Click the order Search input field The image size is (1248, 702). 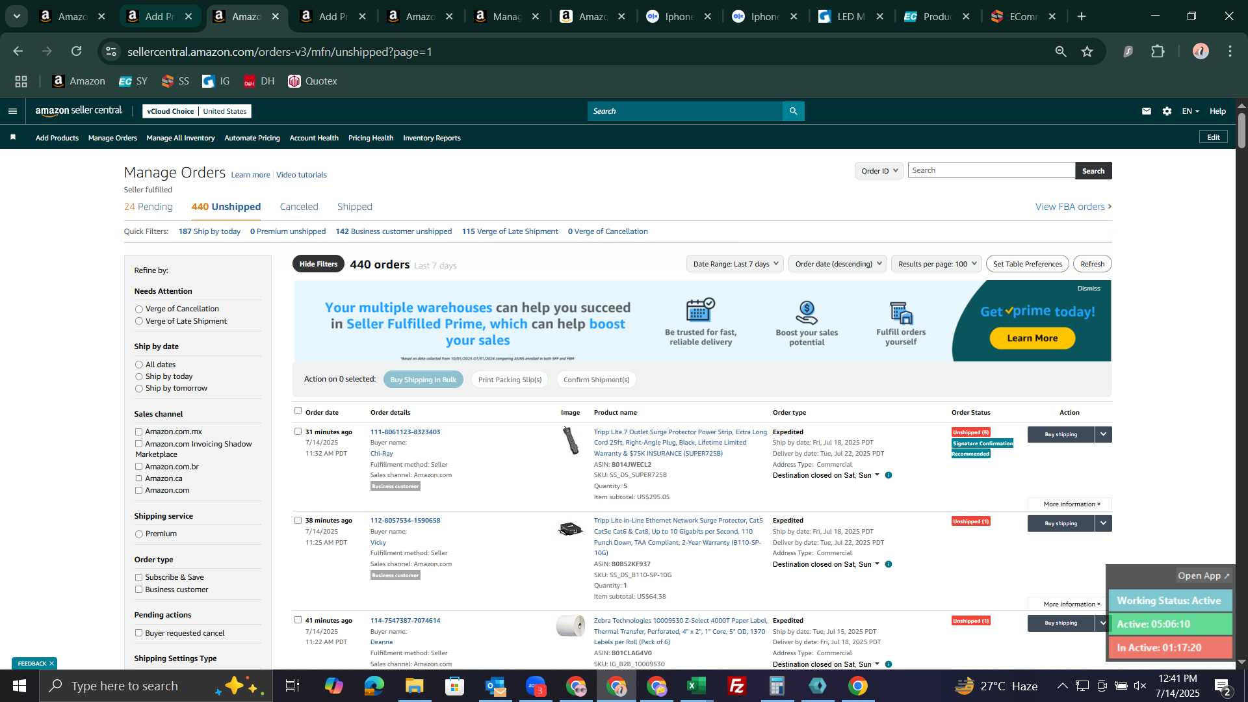click(x=991, y=170)
